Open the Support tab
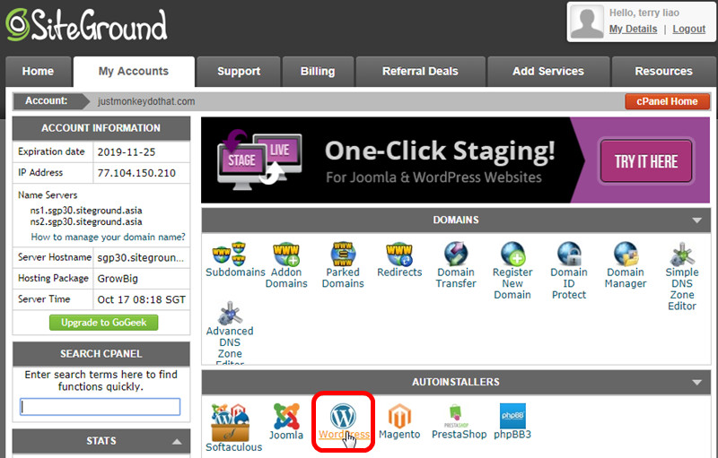 click(x=239, y=72)
